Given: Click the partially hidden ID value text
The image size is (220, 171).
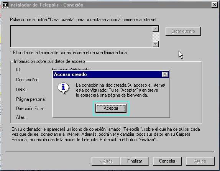Looking at the screenshot, I should click(x=71, y=69).
